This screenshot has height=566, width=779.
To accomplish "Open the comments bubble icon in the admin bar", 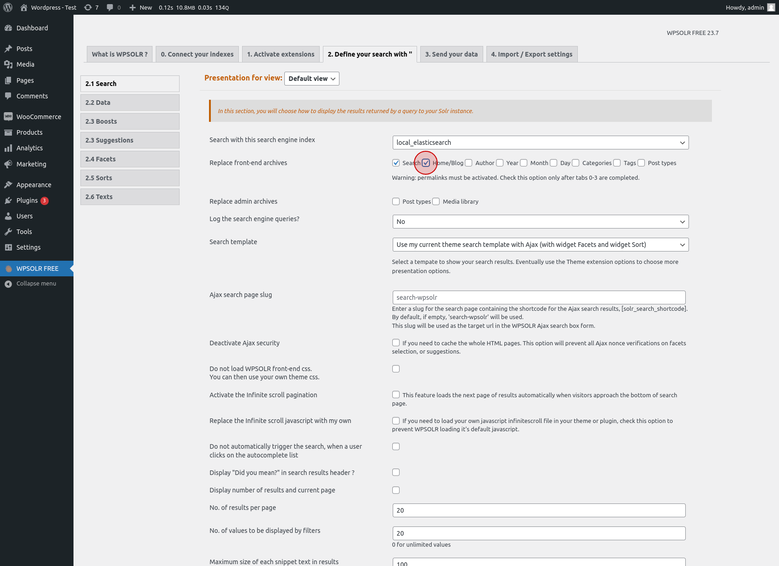I will click(110, 7).
